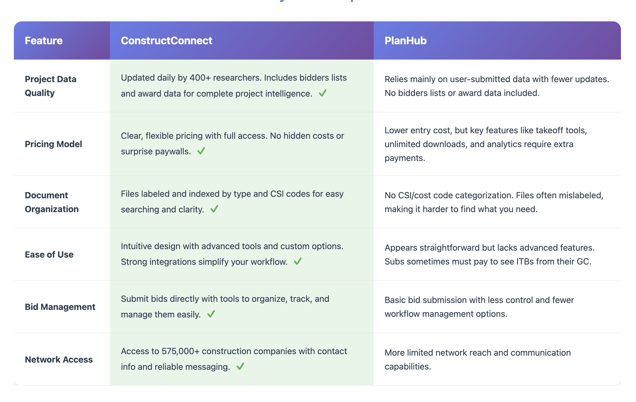
Task: Select the Project Data Quality row label
Action: [x=51, y=86]
